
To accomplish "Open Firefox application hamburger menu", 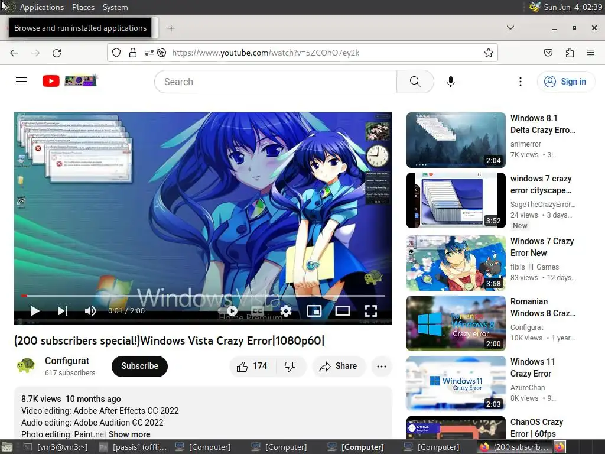I will pyautogui.click(x=591, y=53).
